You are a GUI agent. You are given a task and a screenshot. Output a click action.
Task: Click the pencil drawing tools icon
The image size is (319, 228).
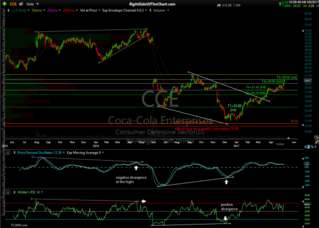(317, 141)
